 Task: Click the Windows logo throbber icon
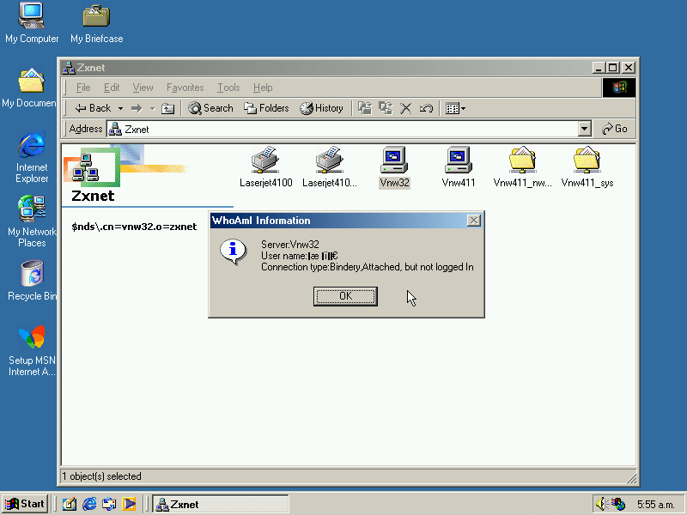pos(618,88)
